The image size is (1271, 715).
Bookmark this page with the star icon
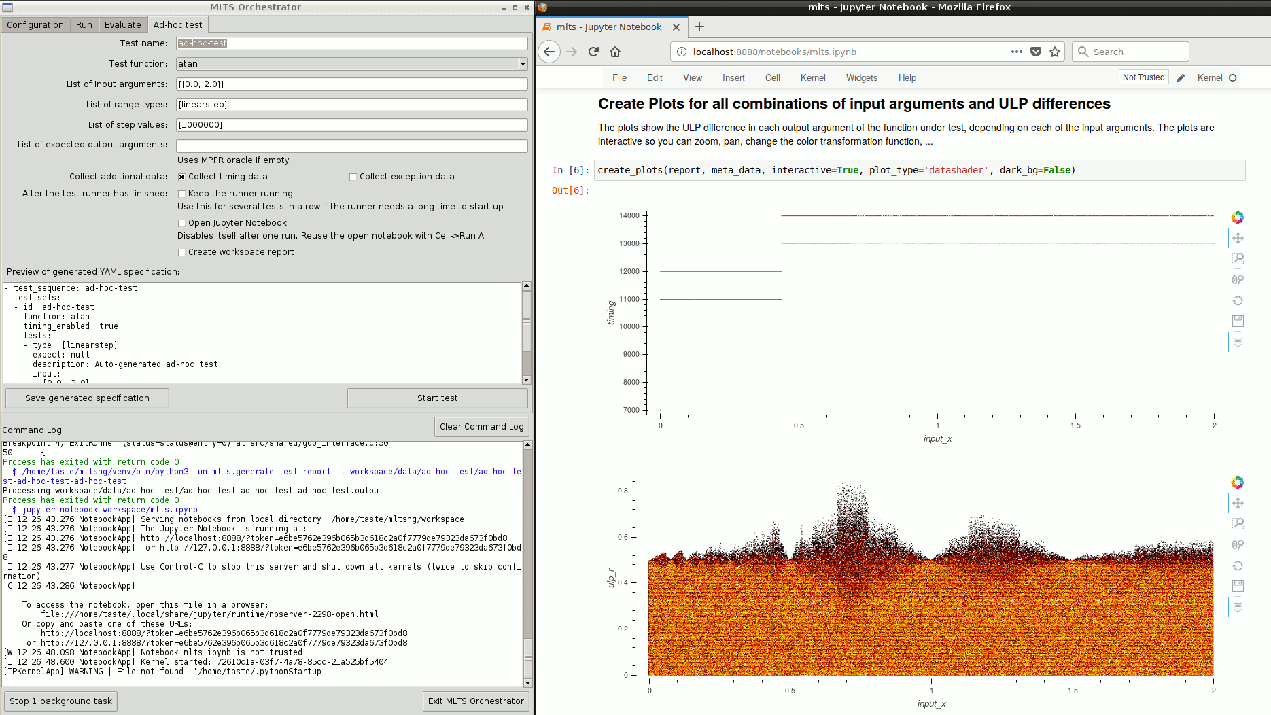point(1055,52)
